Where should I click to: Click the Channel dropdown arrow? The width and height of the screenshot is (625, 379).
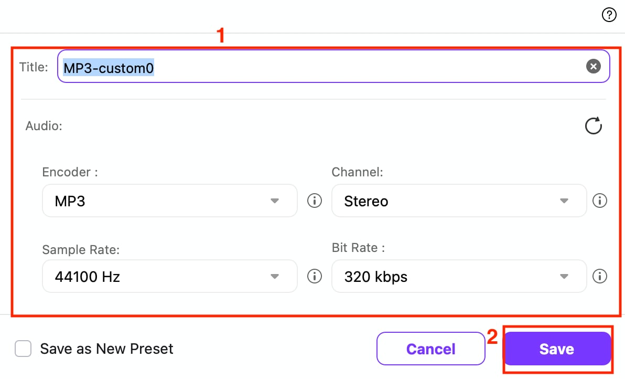pos(564,201)
